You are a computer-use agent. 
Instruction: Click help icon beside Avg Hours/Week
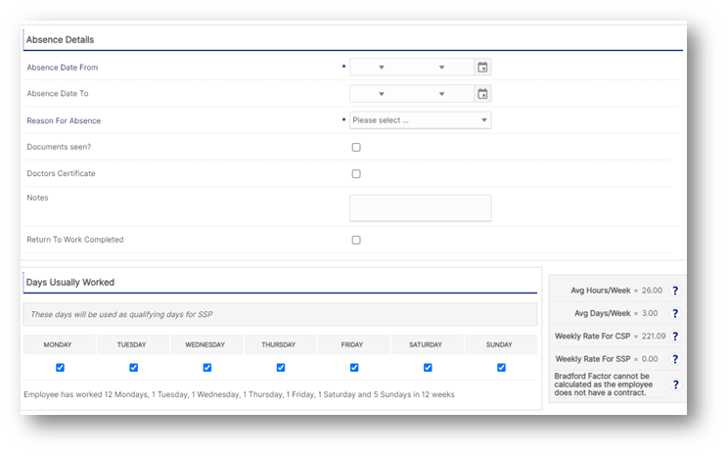(x=674, y=292)
